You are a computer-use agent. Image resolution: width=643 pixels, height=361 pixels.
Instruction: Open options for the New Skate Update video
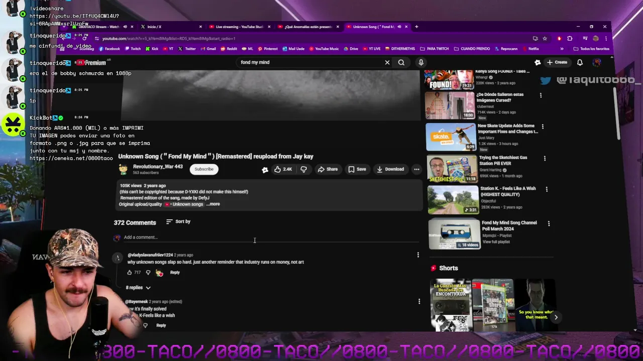click(x=543, y=126)
